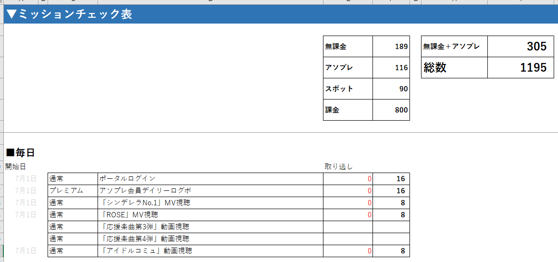This screenshot has height=262, width=558.
Task: Select the 189 value cell
Action: 391,46
